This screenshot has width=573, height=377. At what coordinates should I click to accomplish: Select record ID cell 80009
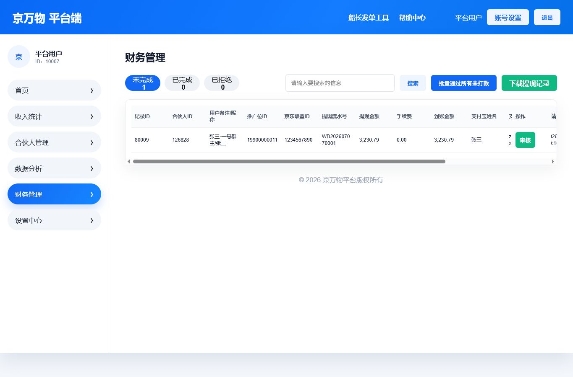coord(142,140)
